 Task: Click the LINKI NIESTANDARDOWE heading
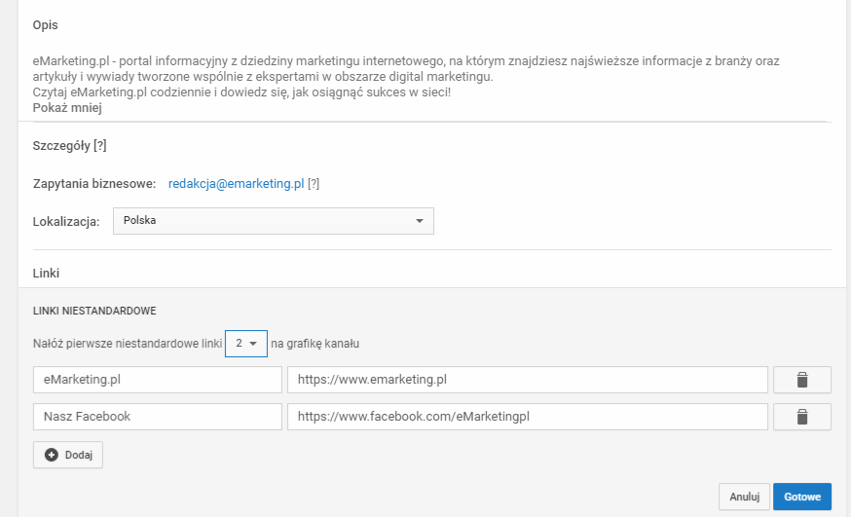94,312
